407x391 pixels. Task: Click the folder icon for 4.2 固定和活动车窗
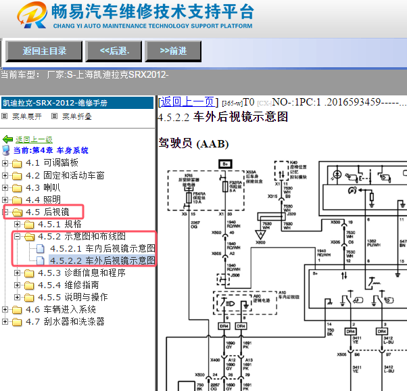point(17,176)
